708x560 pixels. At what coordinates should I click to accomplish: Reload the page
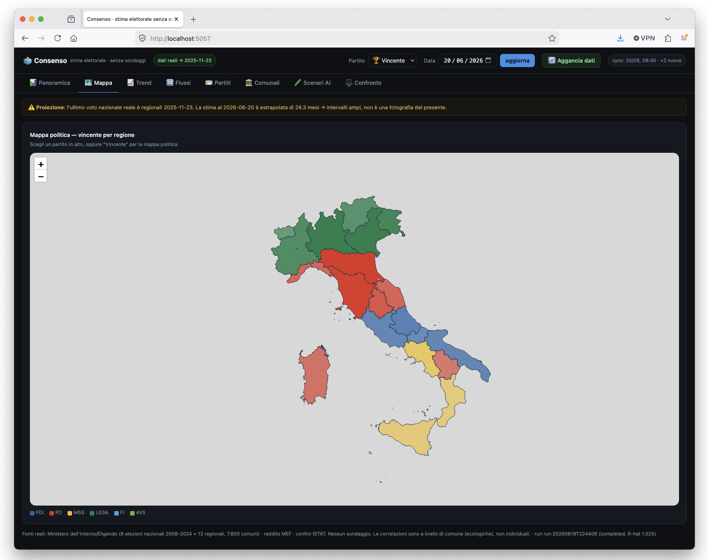[x=58, y=38]
